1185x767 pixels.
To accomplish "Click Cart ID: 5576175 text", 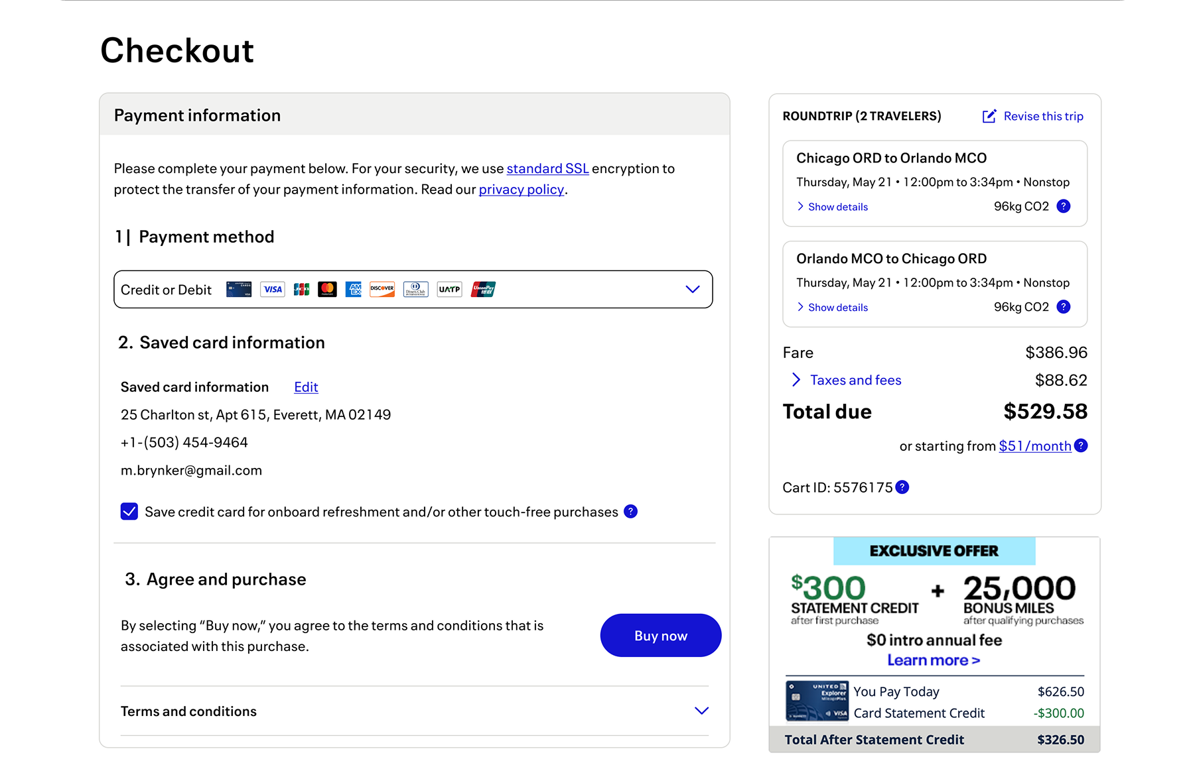I will point(837,487).
